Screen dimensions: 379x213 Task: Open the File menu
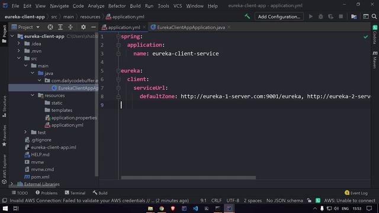(x=15, y=6)
